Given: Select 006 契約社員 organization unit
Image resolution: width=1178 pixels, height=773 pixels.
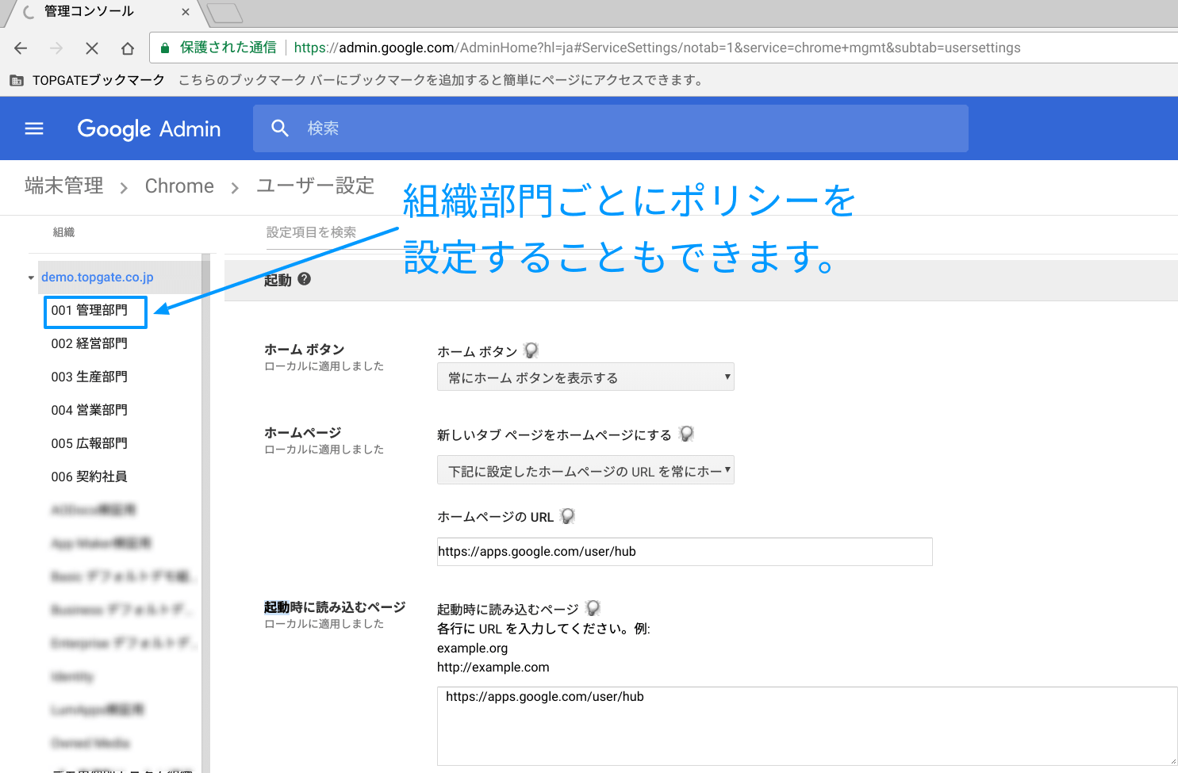Looking at the screenshot, I should (x=90, y=476).
